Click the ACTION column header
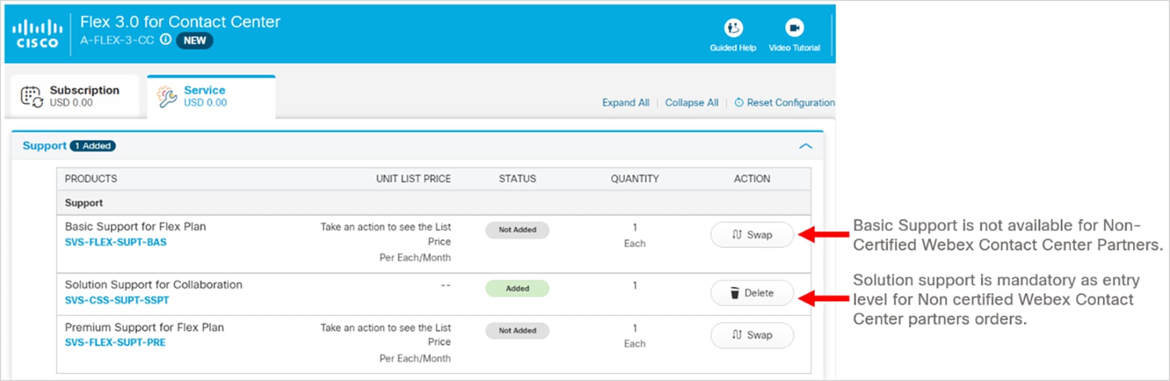This screenshot has height=381, width=1170. [752, 178]
